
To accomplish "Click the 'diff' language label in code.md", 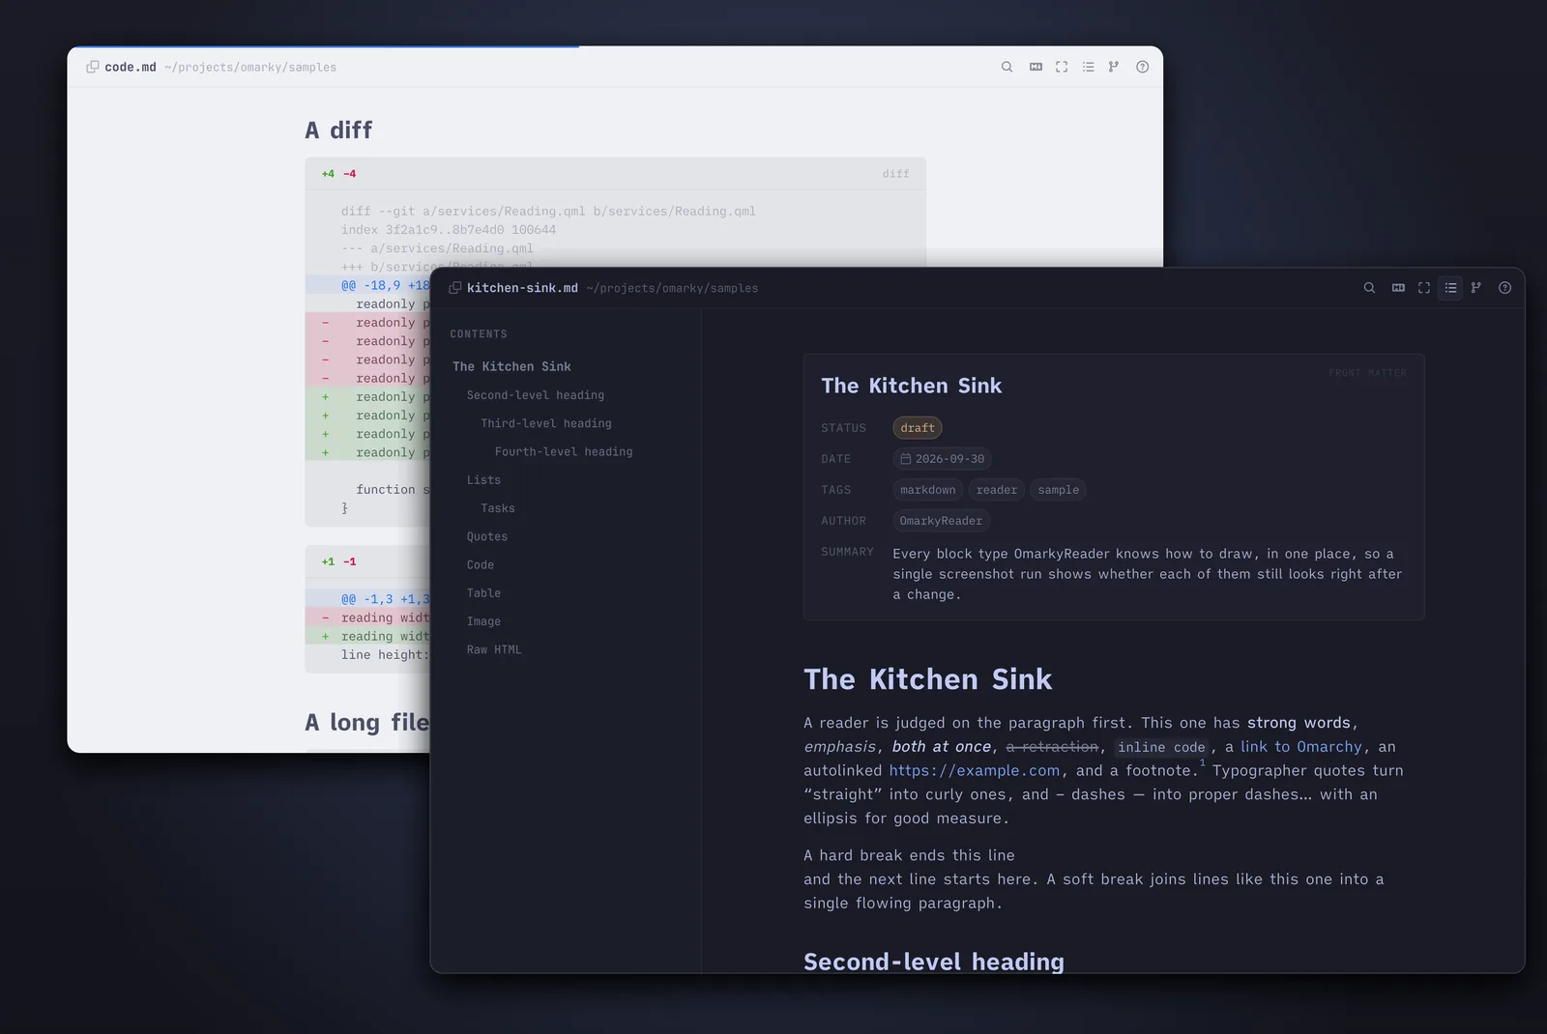I will pos(896,174).
